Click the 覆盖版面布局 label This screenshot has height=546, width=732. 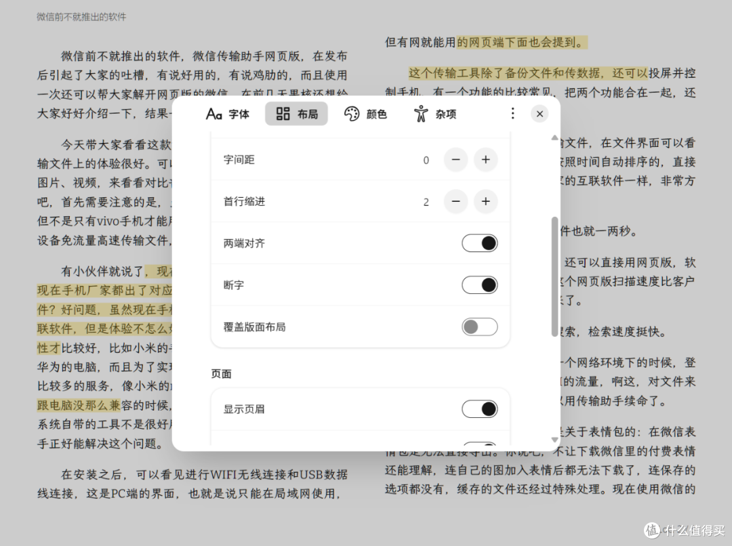pos(254,327)
